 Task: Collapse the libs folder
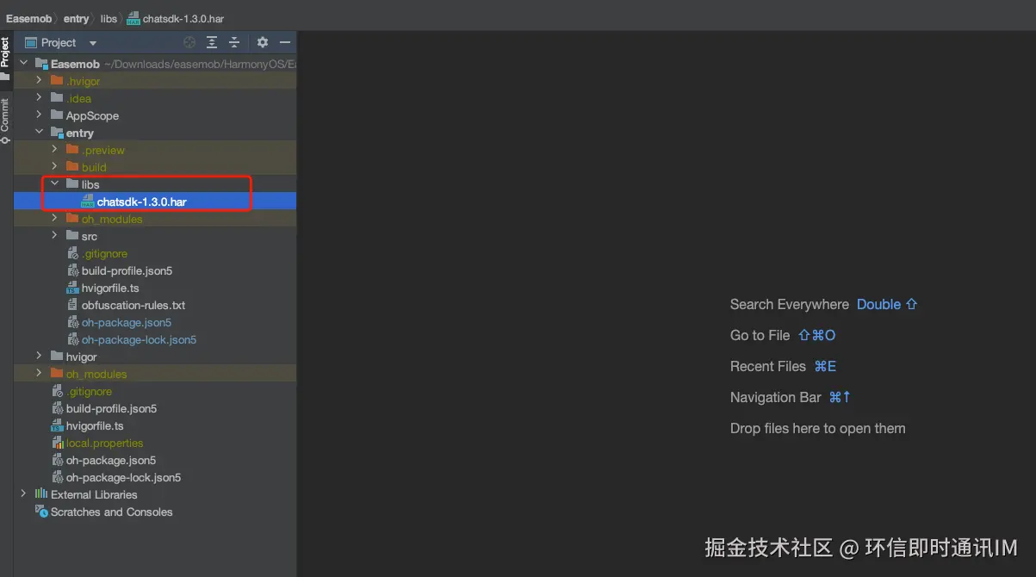(54, 183)
